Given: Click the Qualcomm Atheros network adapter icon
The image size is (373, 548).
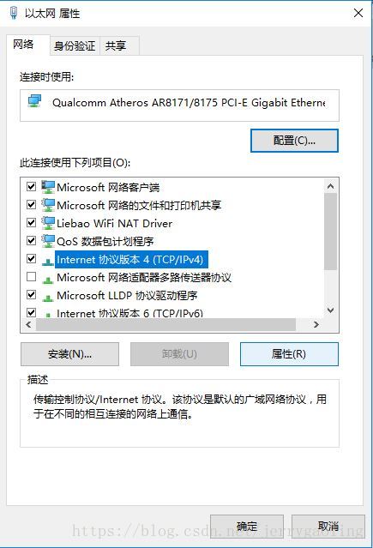Looking at the screenshot, I should (x=34, y=101).
